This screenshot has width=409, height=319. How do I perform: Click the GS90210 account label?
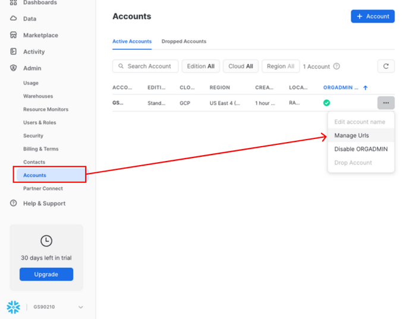click(x=44, y=307)
